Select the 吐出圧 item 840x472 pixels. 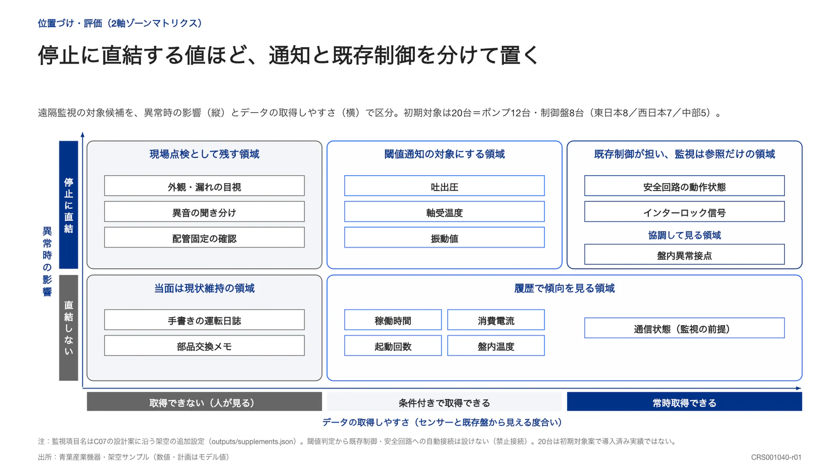click(444, 186)
